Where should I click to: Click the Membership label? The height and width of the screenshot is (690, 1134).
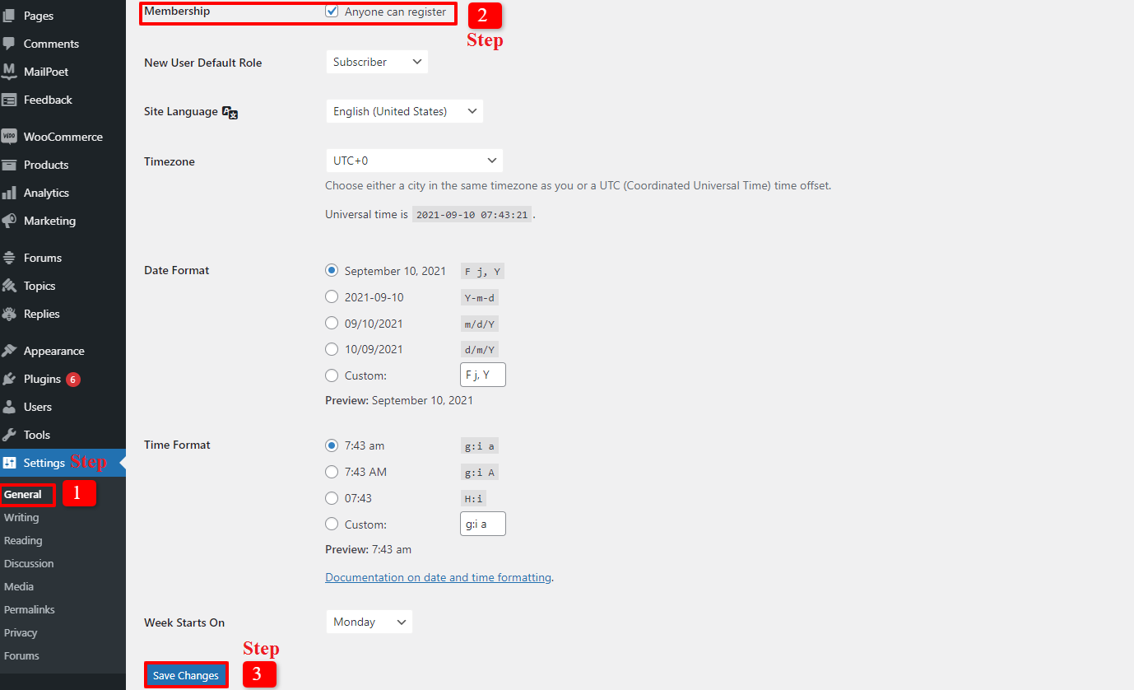pos(177,12)
